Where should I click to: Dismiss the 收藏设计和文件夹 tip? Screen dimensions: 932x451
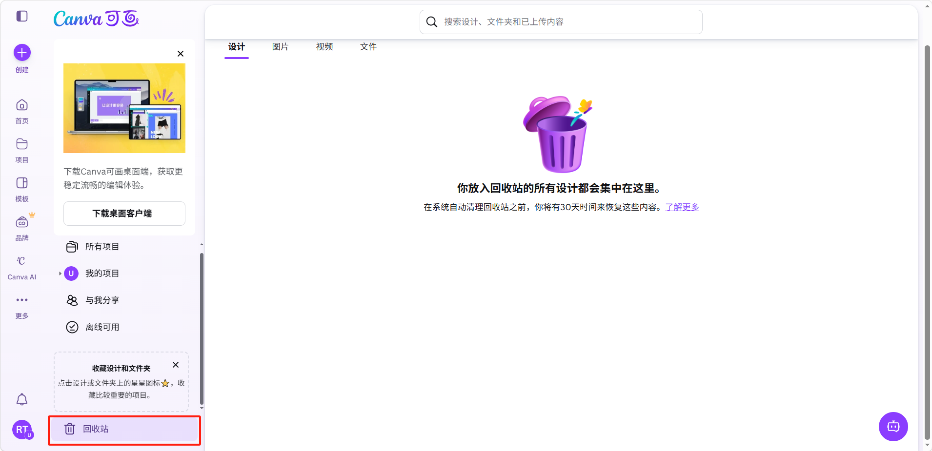(x=176, y=365)
